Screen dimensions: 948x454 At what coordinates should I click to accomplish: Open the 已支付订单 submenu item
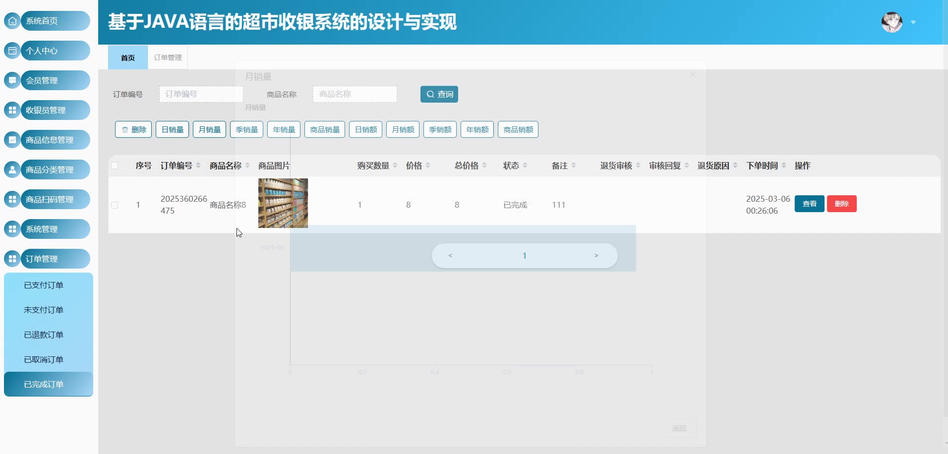(44, 285)
